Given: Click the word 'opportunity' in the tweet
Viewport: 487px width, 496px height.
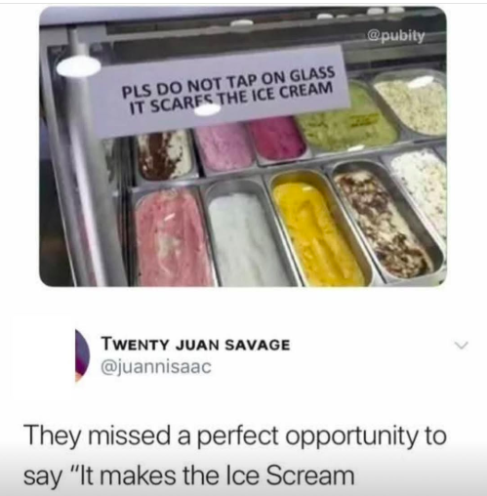Looking at the screenshot, I should click(x=351, y=436).
